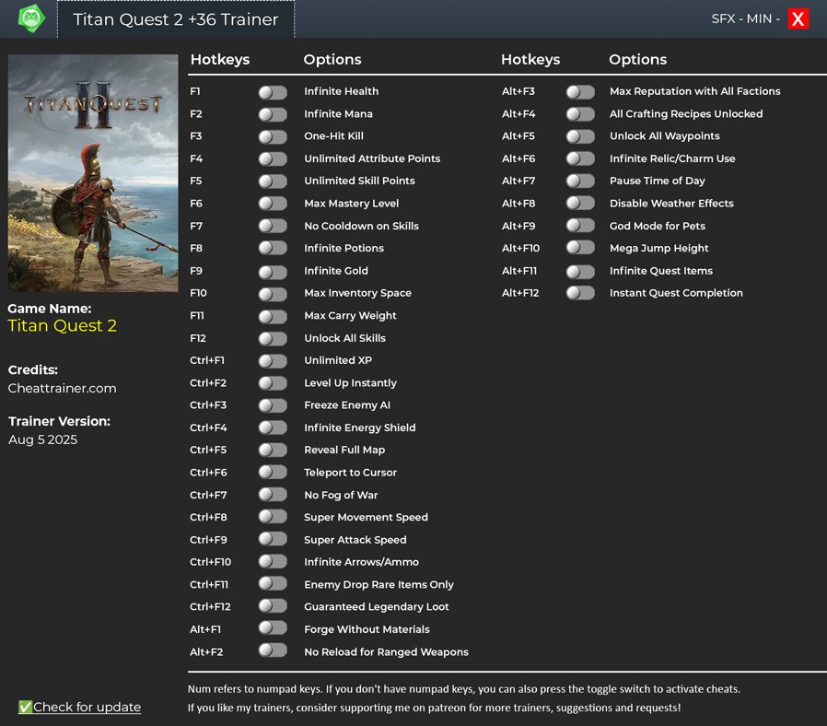
Task: Open the Cheattrainer.com credits link
Action: click(x=63, y=388)
